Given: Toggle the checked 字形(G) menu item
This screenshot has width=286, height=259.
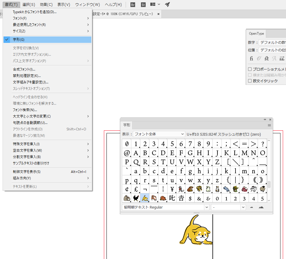Looking at the screenshot, I should click(47, 40).
